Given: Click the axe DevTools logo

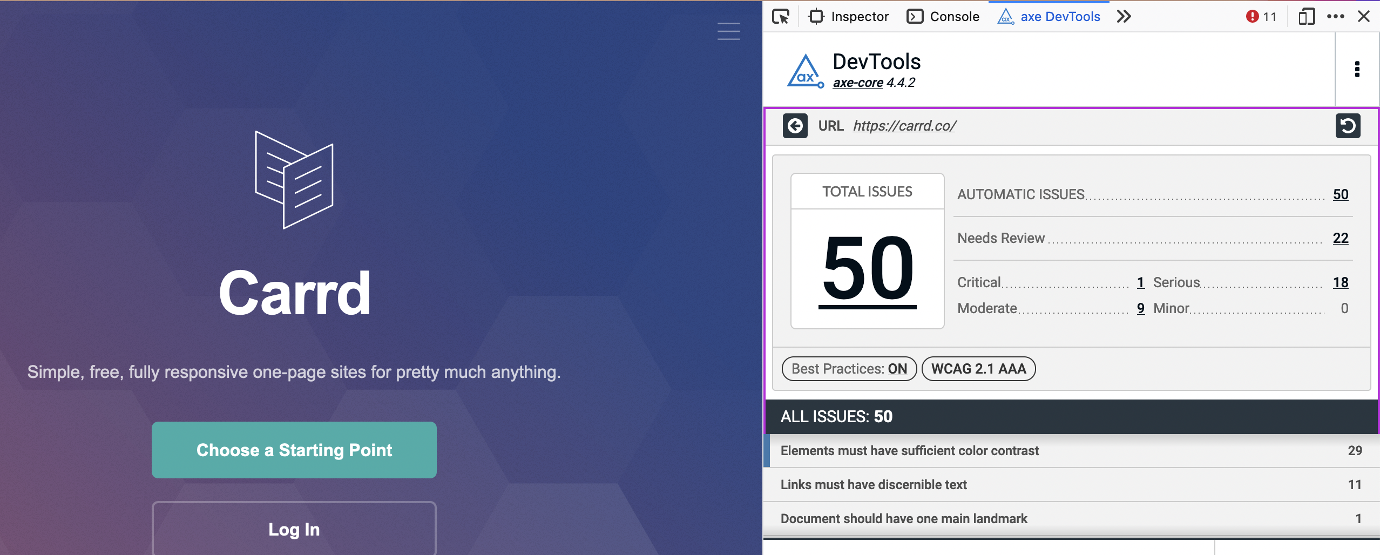Looking at the screenshot, I should tap(805, 71).
